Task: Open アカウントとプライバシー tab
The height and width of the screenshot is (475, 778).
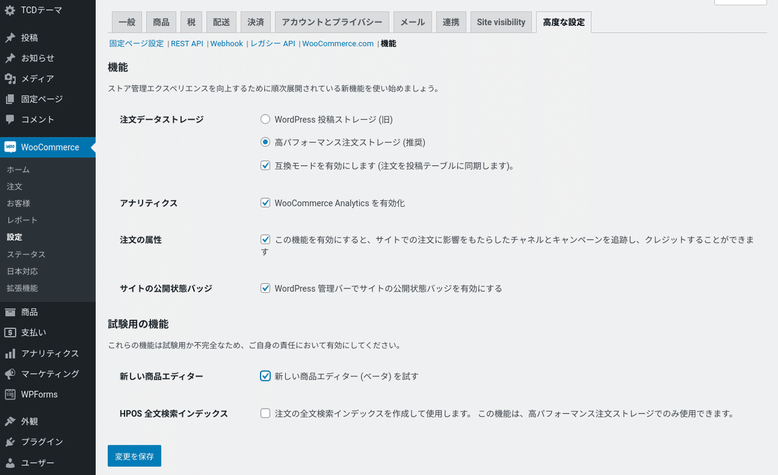Action: 332,22
